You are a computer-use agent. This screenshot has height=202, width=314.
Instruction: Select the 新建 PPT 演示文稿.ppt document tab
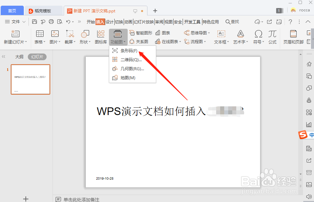tap(106, 11)
